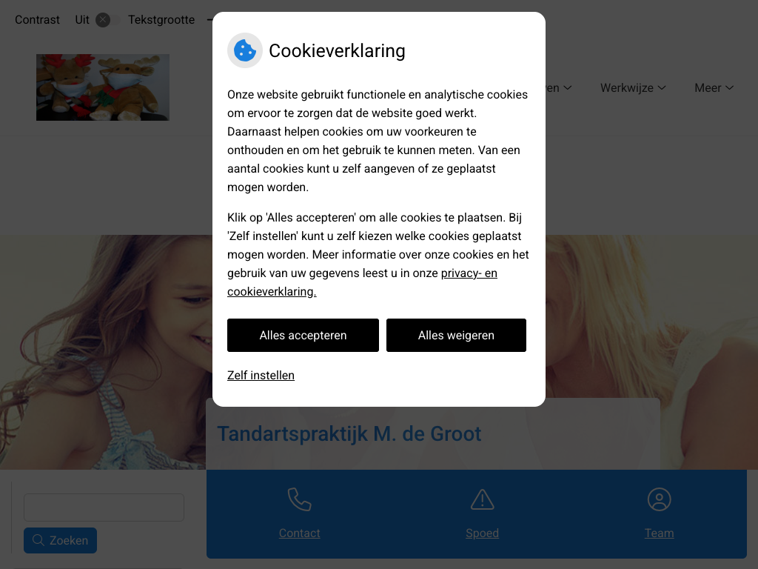Click the Alles weigeren button

click(456, 336)
